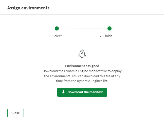Click the 'Environment assigned' heading
The height and width of the screenshot is (125, 164).
coord(82,66)
